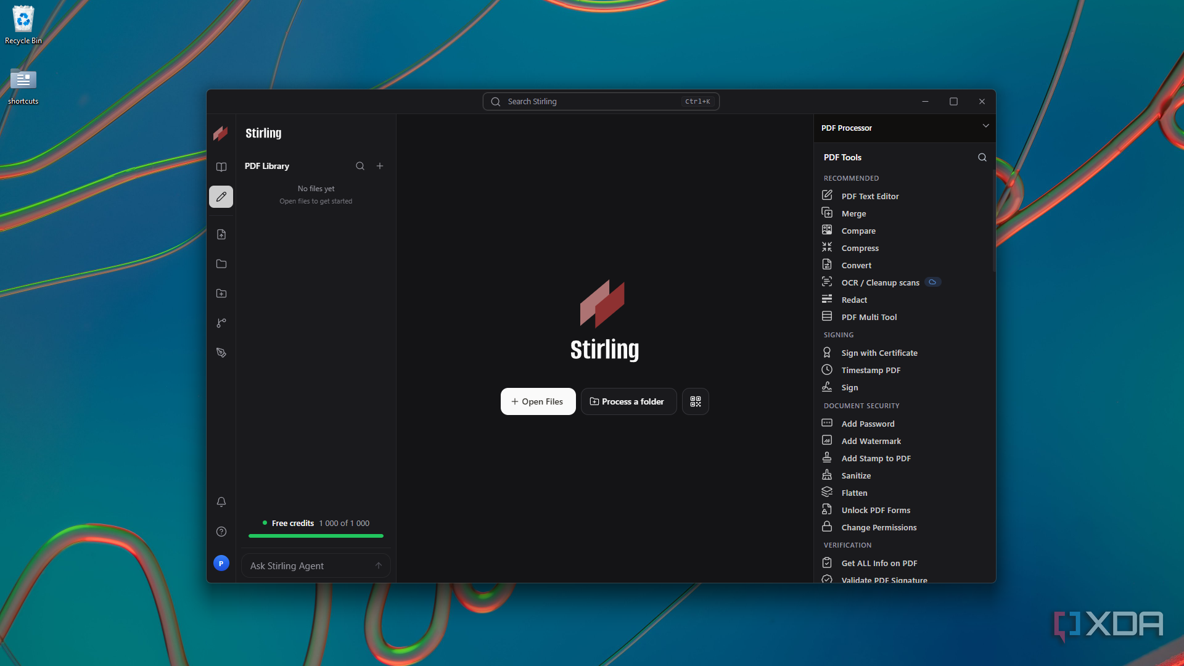Screen dimensions: 1184x666
Task: Expand the PDF Processor dropdown chevron
Action: 985,126
